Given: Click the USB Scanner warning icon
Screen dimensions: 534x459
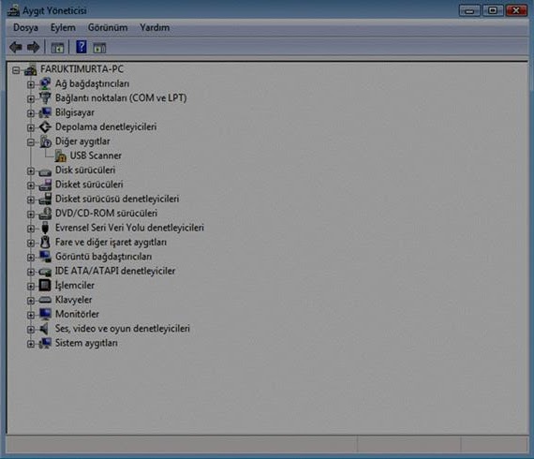Looking at the screenshot, I should pyautogui.click(x=60, y=155).
